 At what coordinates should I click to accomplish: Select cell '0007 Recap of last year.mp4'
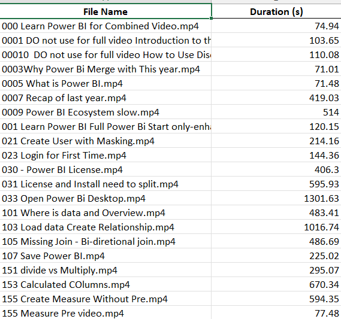coord(105,98)
